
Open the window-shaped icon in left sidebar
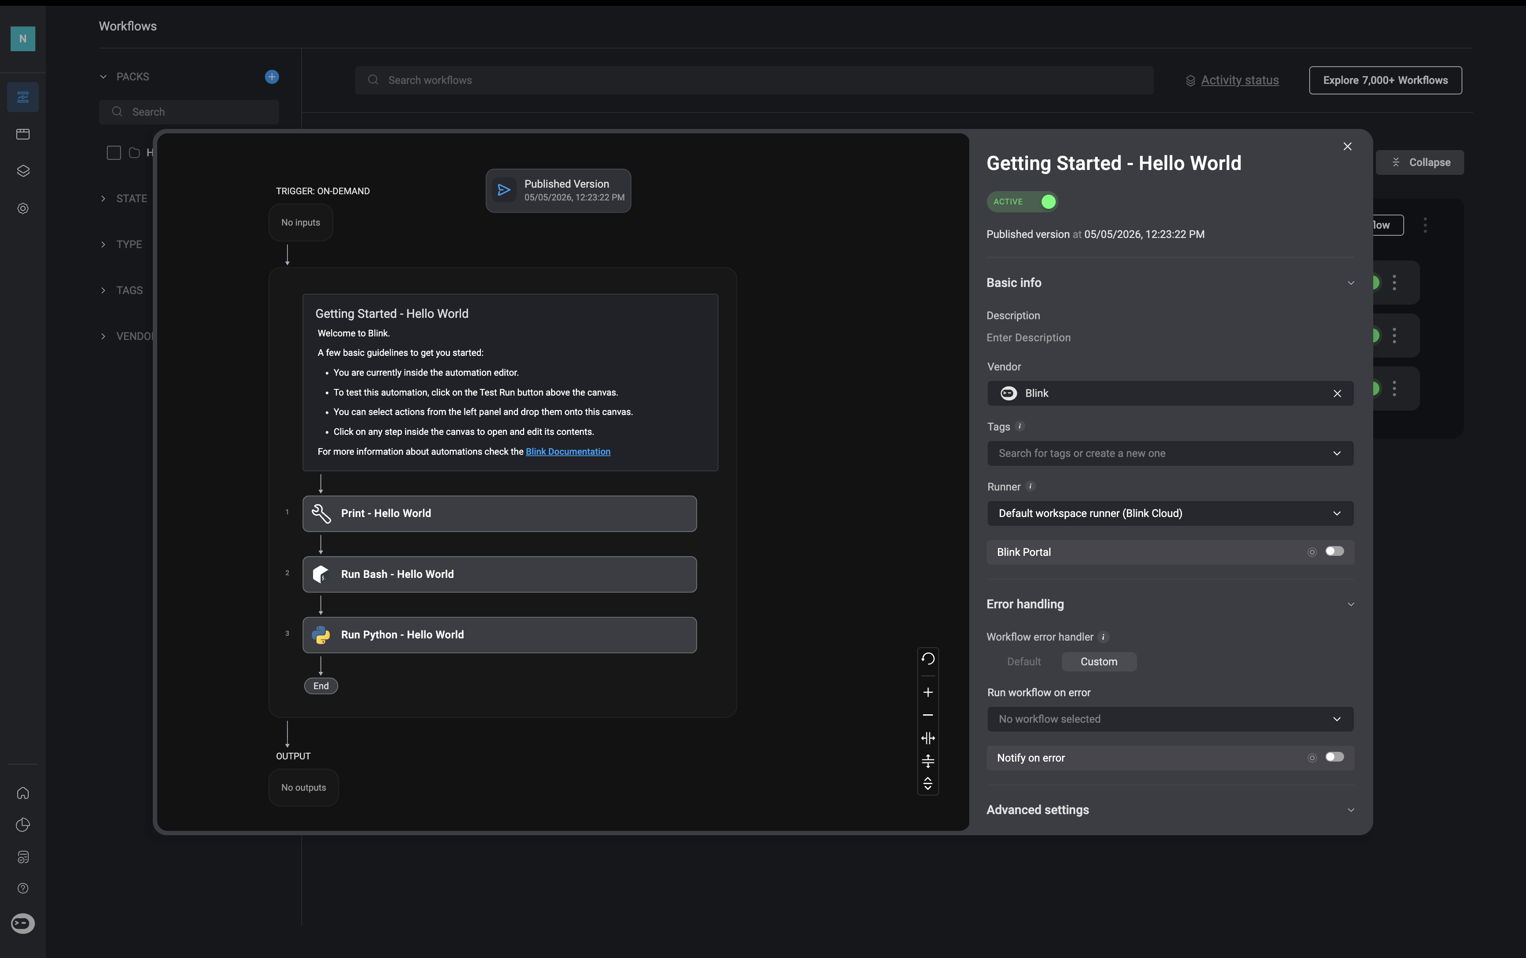[x=23, y=134]
